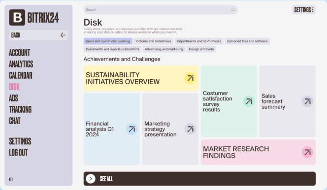327x190 pixels.
Task: Open Chat in the sidebar
Action: pyautogui.click(x=15, y=121)
